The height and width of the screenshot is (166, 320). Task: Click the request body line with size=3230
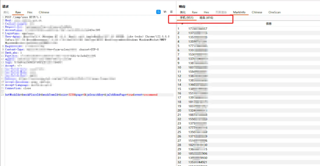[x=81, y=95]
